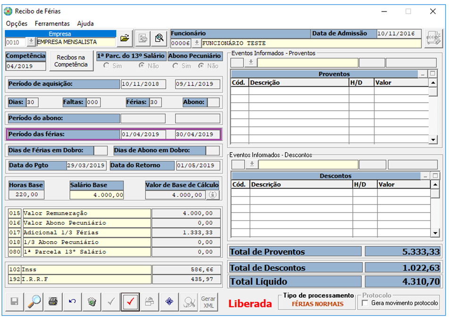Image resolution: width=449 pixels, height=319 pixels.
Task: Click the Gerar XML button
Action: (x=208, y=302)
